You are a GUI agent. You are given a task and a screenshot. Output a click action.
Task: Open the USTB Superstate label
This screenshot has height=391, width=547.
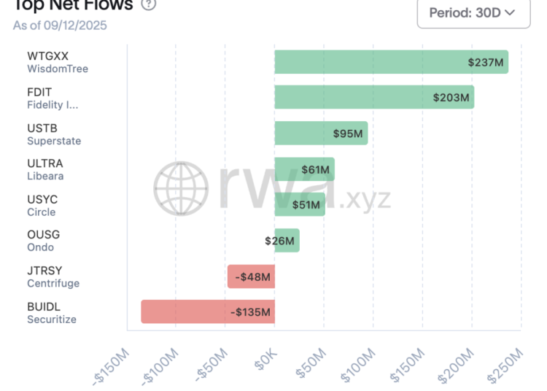[x=54, y=133]
